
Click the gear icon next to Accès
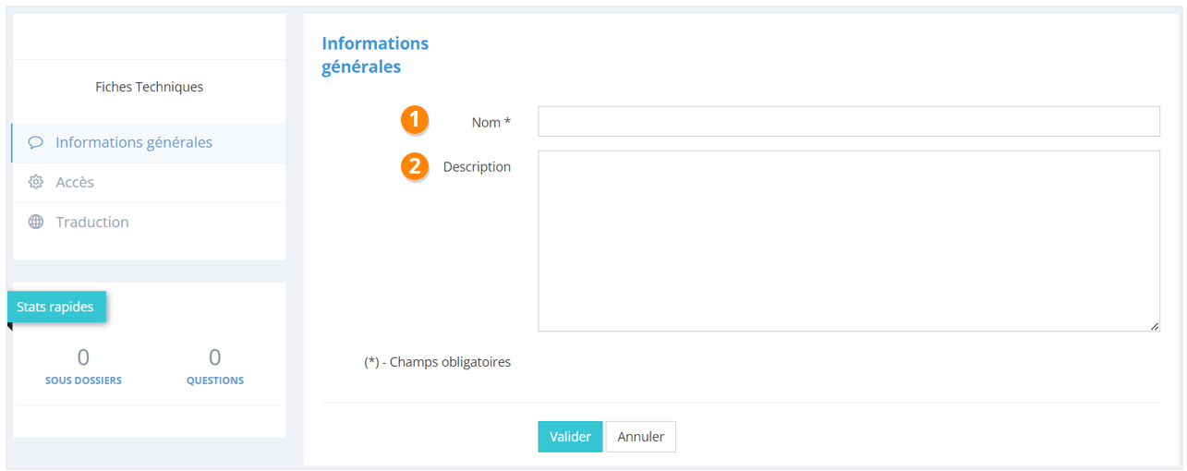point(36,183)
